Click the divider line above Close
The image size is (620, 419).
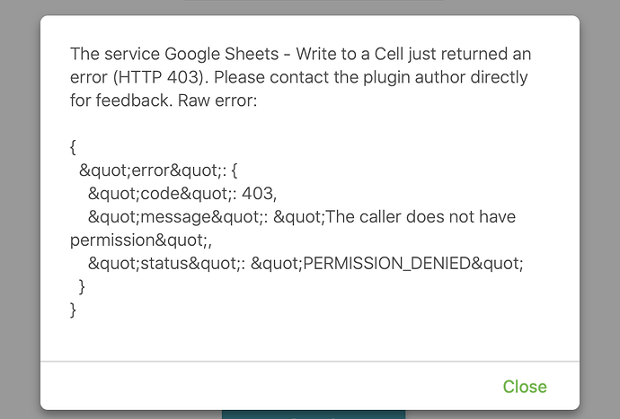[310, 361]
